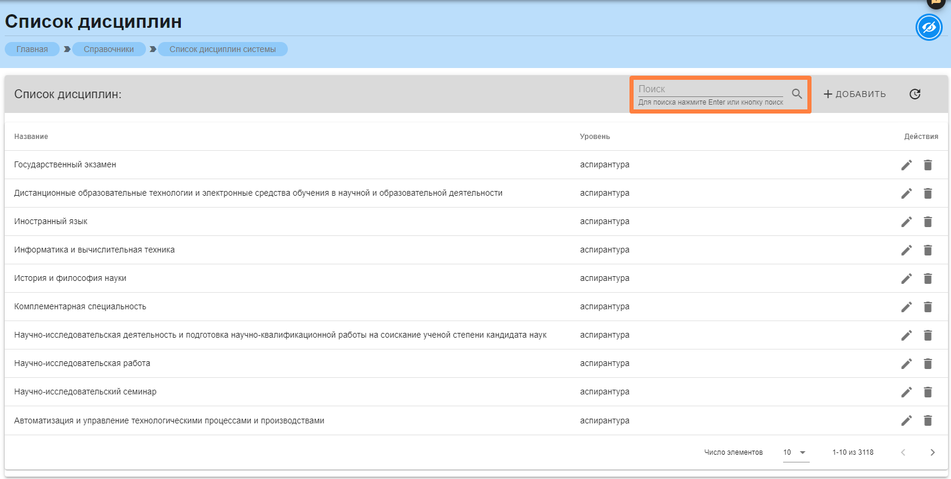Navigate to Справочники breadcrumb

click(109, 49)
